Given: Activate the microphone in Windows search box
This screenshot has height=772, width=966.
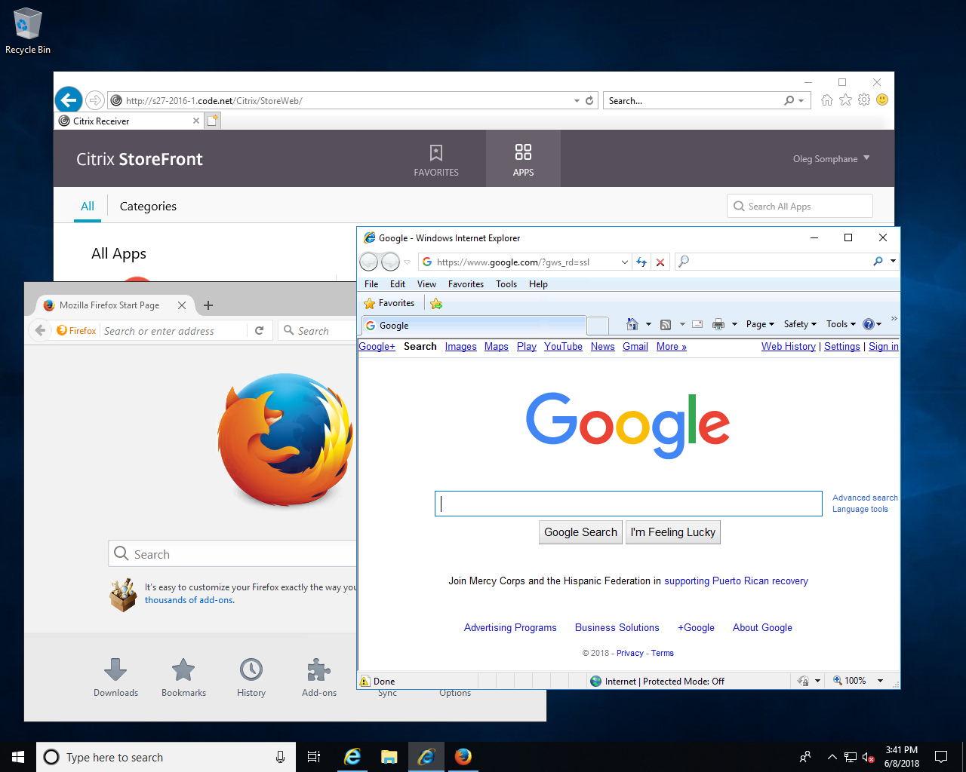Looking at the screenshot, I should coord(279,757).
